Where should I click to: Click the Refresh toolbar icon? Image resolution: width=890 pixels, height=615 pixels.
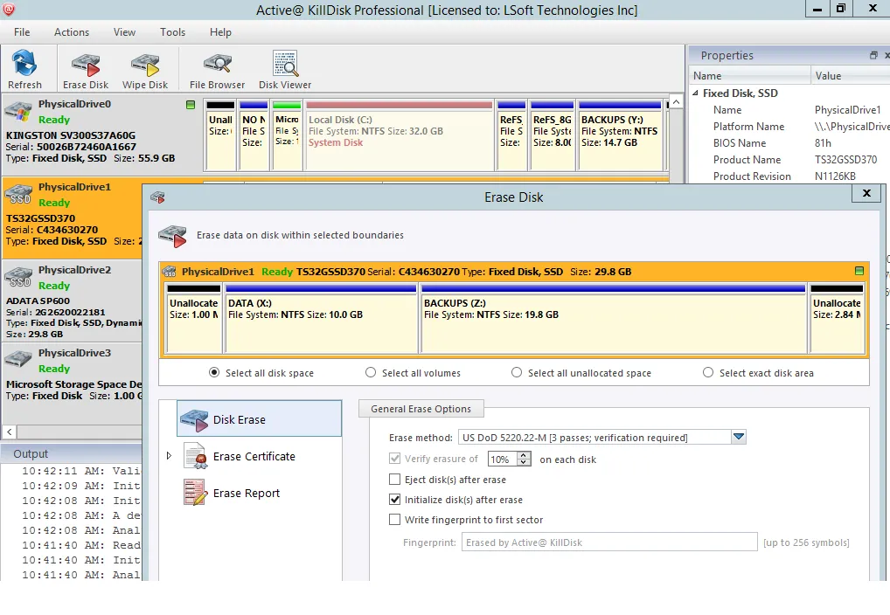click(25, 68)
